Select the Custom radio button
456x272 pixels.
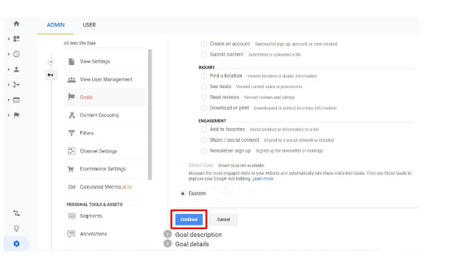click(183, 193)
